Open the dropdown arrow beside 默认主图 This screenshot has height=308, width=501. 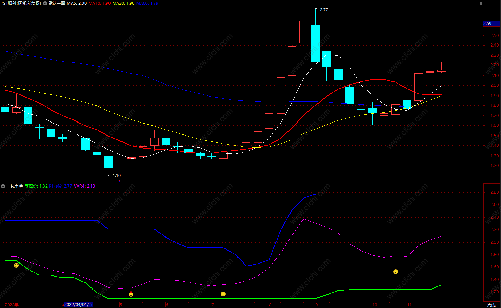(x=45, y=3)
